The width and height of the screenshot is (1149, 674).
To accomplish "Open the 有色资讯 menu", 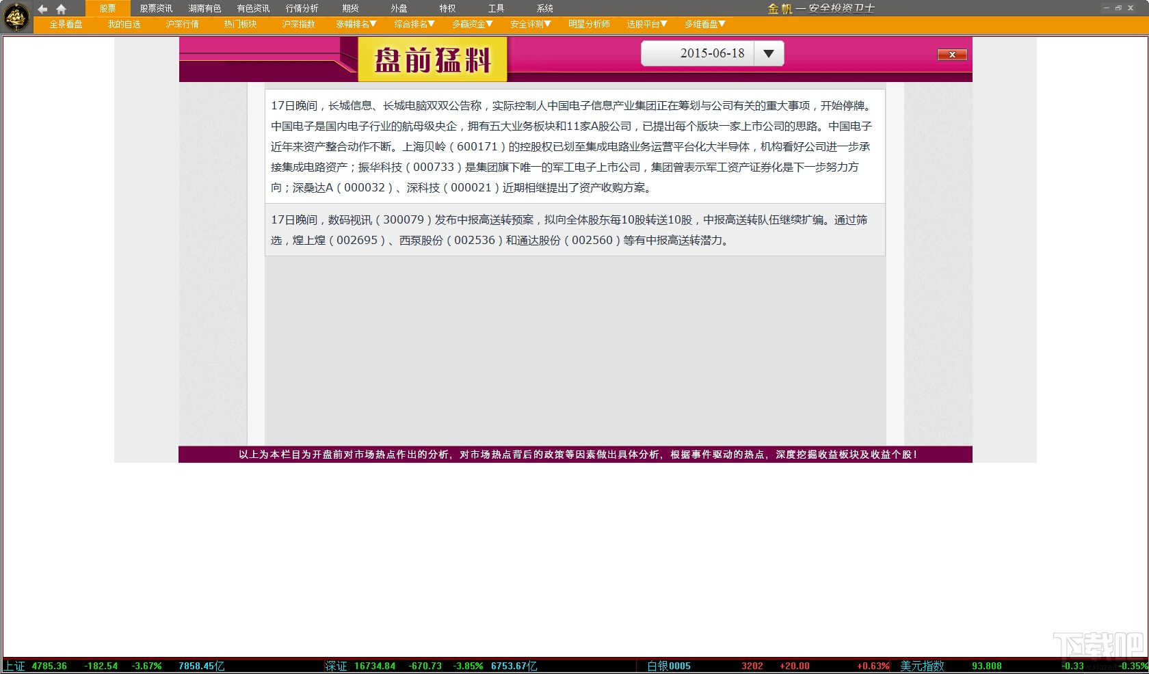I will coord(253,8).
